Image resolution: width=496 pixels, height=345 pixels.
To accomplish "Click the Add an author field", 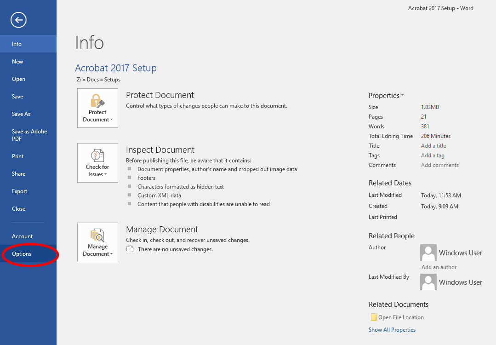I will pos(439,267).
